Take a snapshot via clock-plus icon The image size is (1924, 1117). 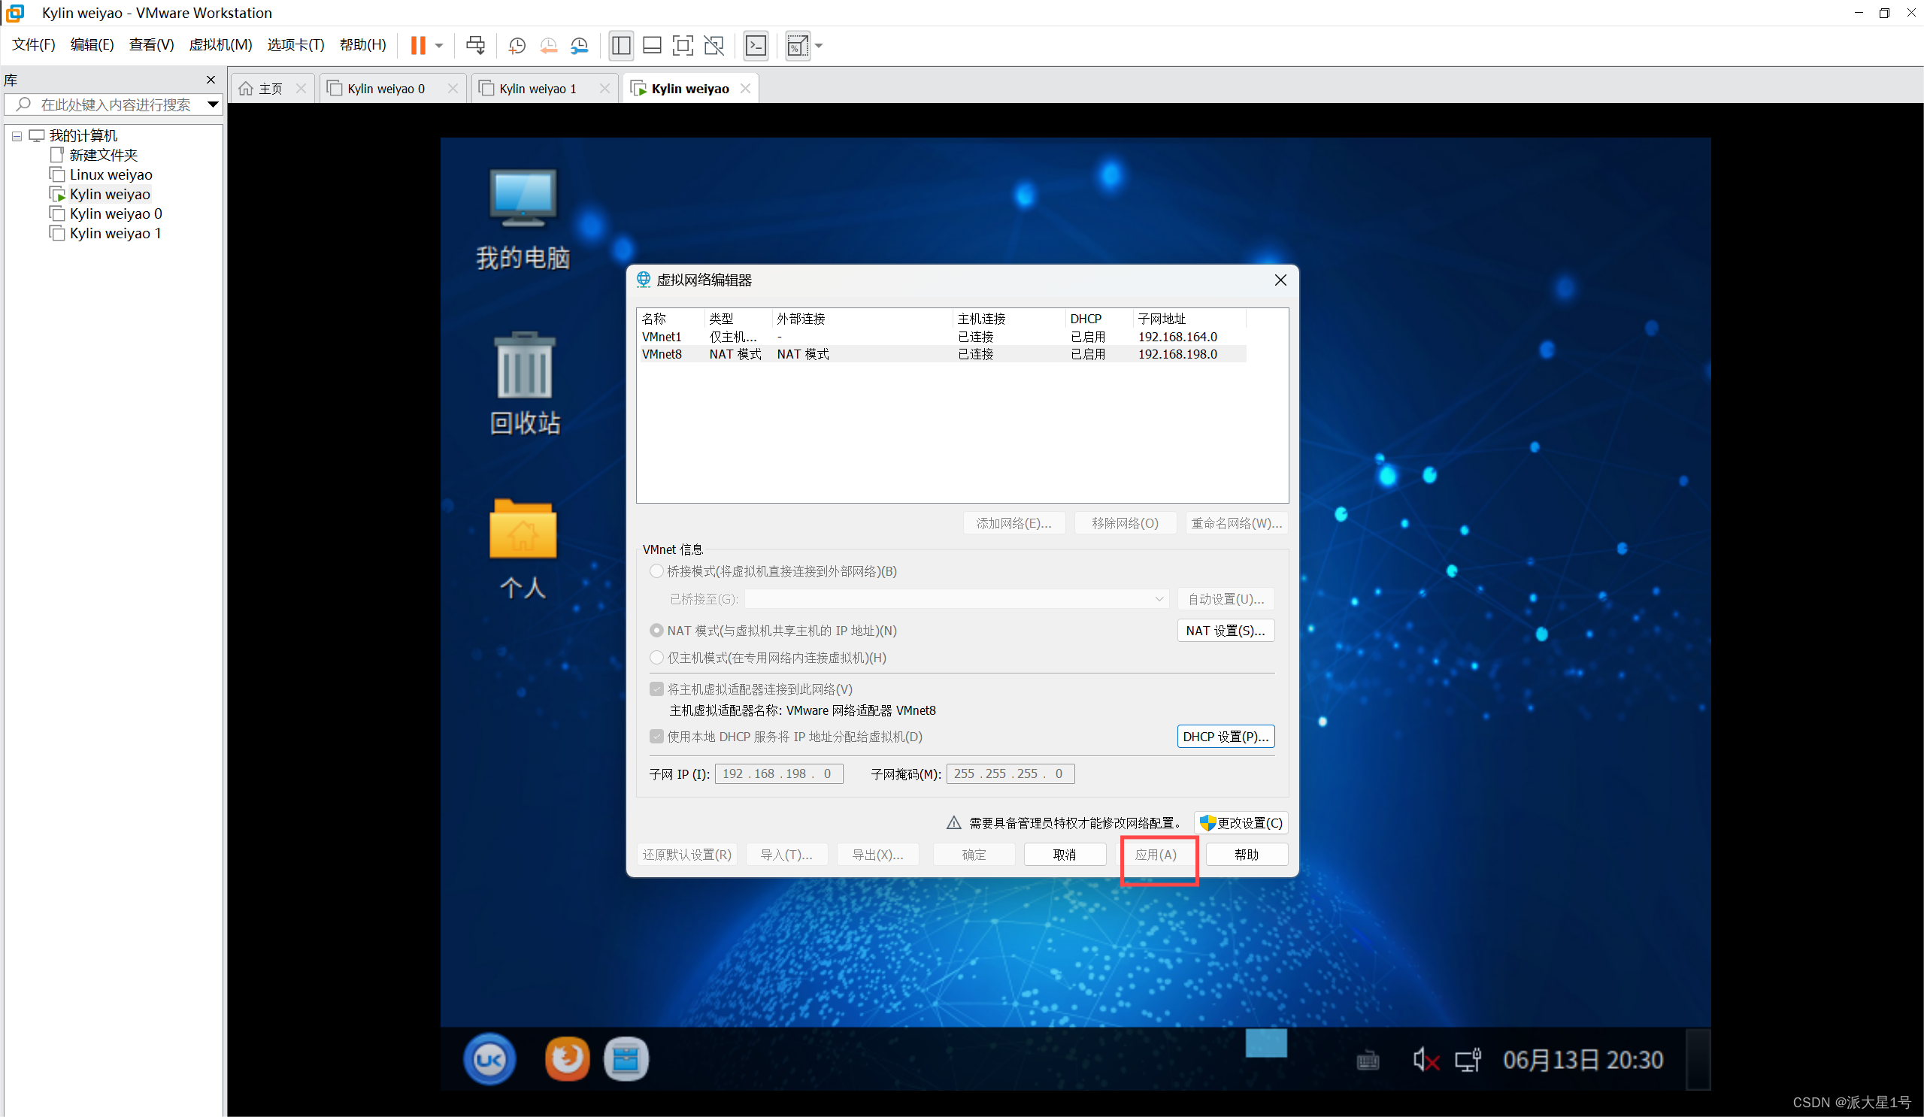pos(517,46)
